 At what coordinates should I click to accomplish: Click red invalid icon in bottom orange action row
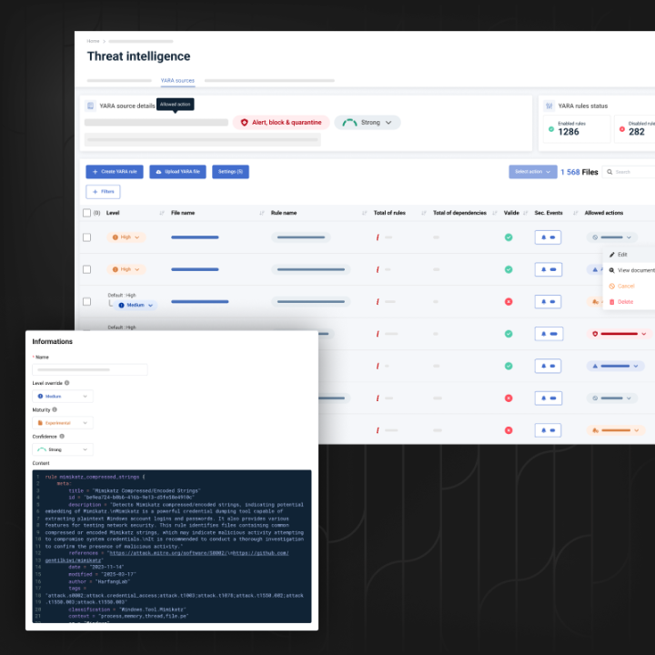(x=509, y=430)
